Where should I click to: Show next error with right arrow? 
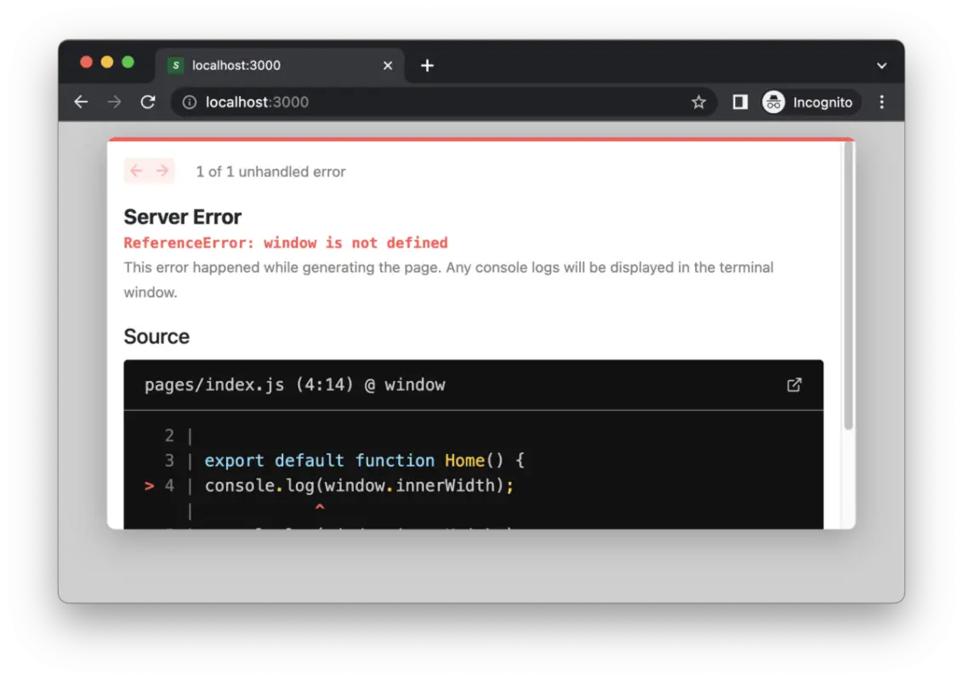[162, 171]
